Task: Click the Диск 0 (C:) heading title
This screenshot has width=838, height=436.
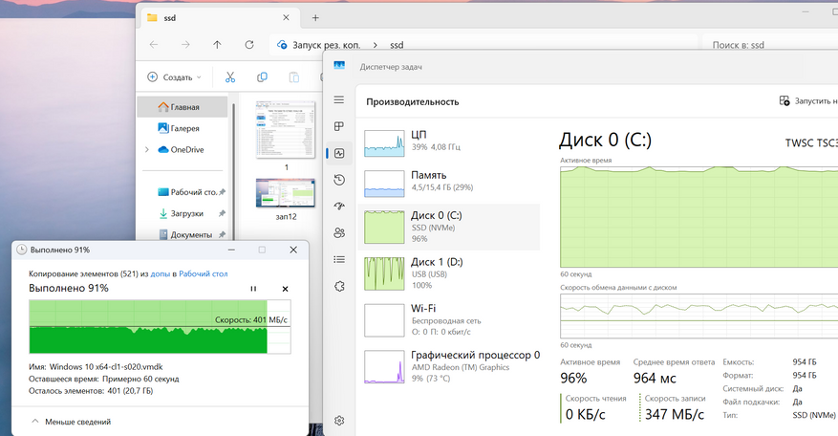Action: 606,141
